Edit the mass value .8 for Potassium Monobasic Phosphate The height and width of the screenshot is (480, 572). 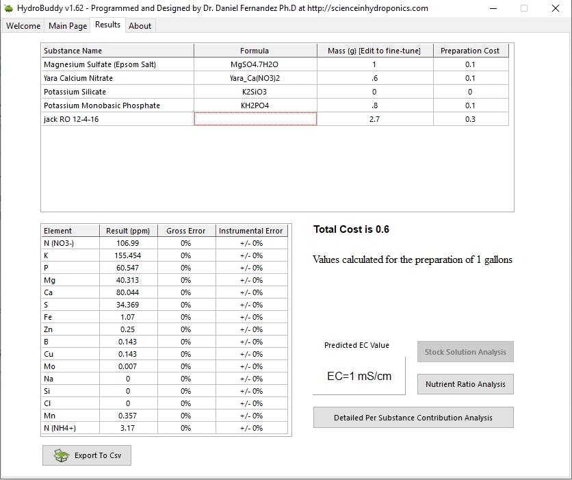point(375,105)
